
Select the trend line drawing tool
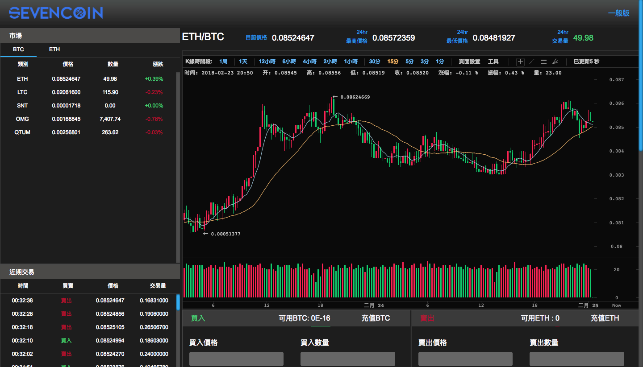tap(532, 62)
